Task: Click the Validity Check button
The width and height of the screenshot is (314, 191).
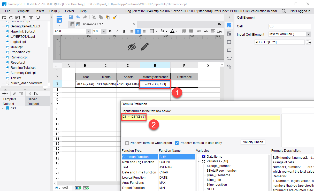Action: click(253, 142)
